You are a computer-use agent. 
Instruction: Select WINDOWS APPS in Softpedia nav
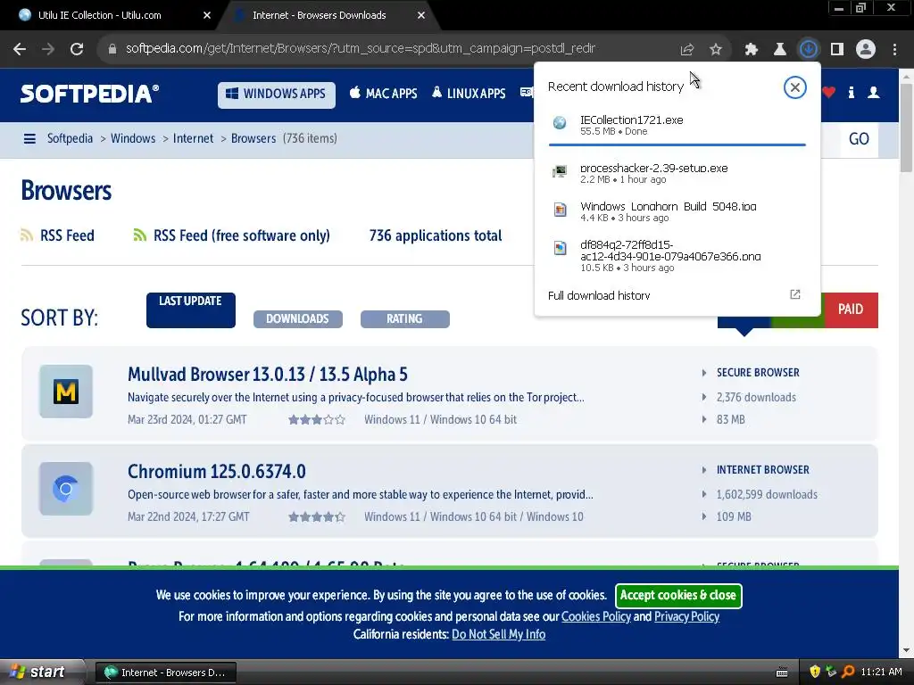pos(277,94)
